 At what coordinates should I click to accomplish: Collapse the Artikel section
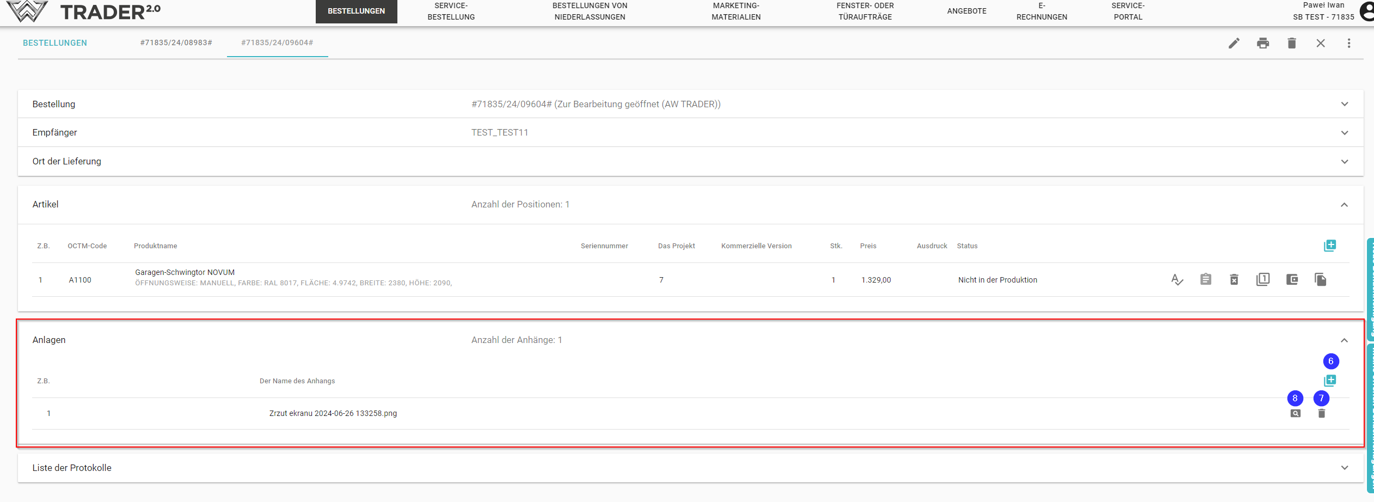pyautogui.click(x=1344, y=205)
